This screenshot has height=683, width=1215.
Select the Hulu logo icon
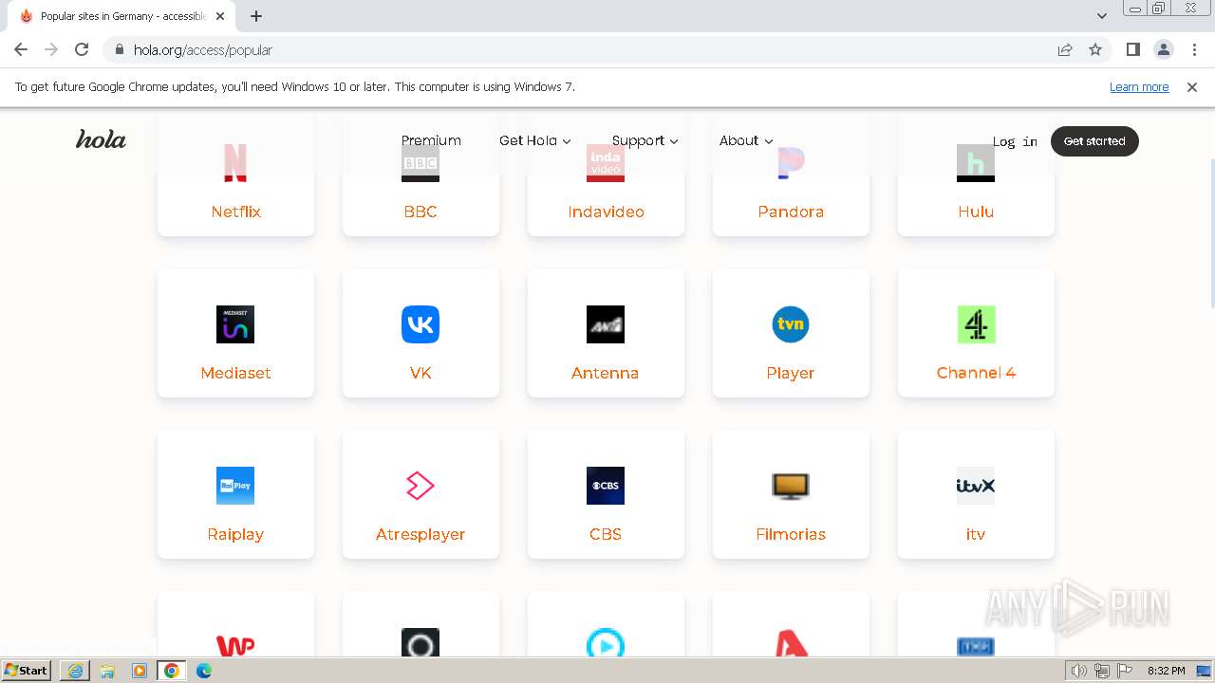tap(976, 162)
